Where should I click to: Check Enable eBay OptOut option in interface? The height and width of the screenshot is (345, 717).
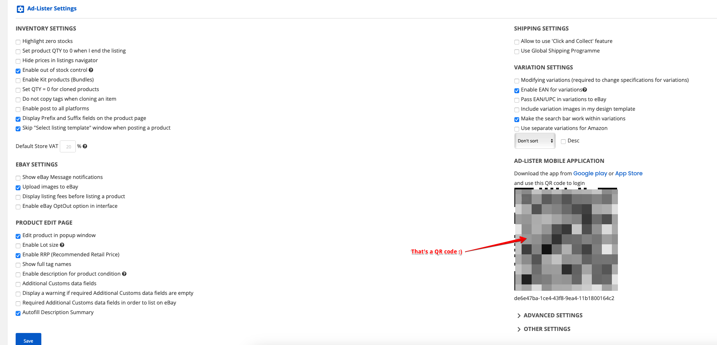click(x=18, y=207)
